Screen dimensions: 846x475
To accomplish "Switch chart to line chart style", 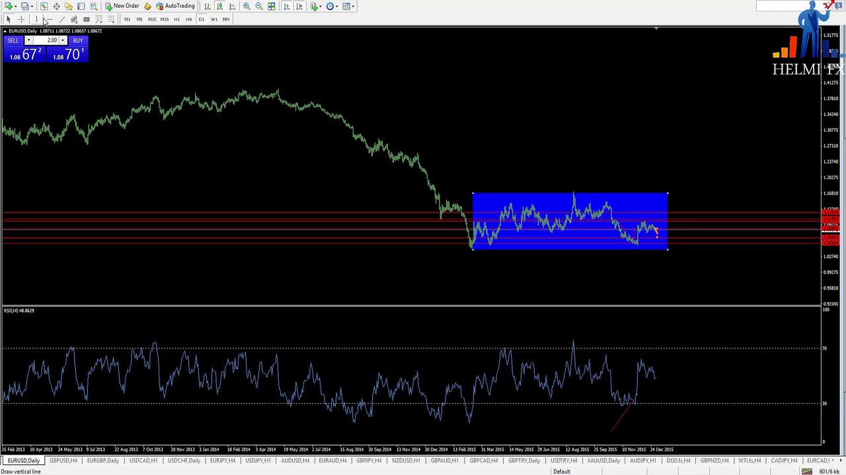I will click(x=232, y=6).
